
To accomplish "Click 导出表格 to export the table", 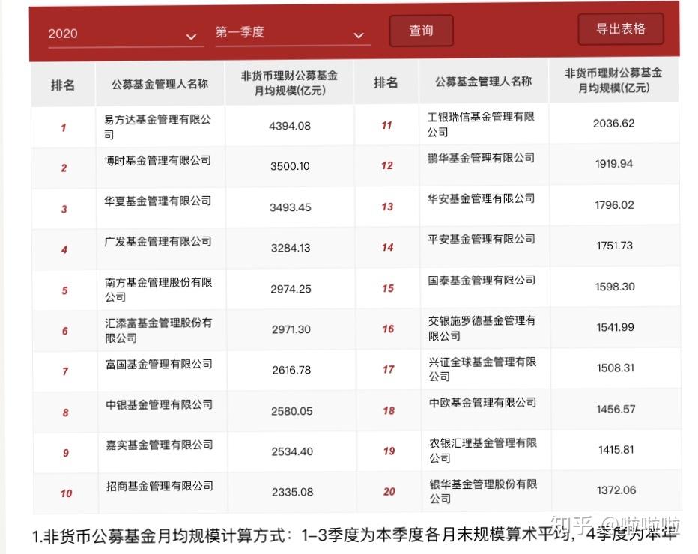I will 620,28.
